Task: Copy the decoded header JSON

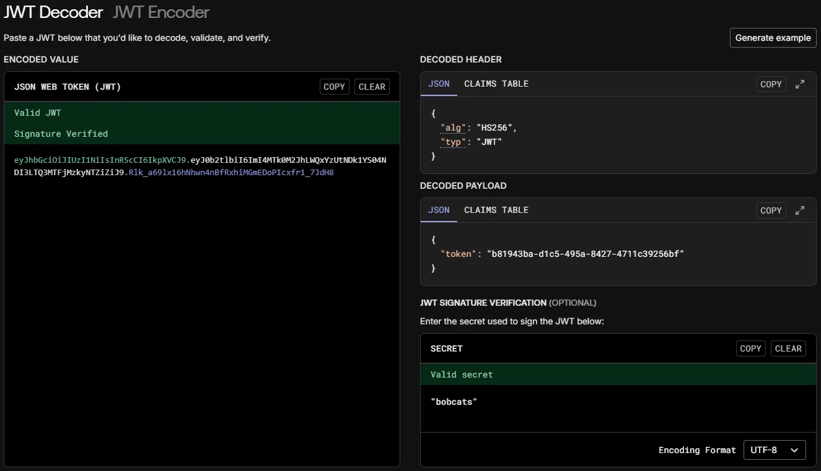Action: 771,84
